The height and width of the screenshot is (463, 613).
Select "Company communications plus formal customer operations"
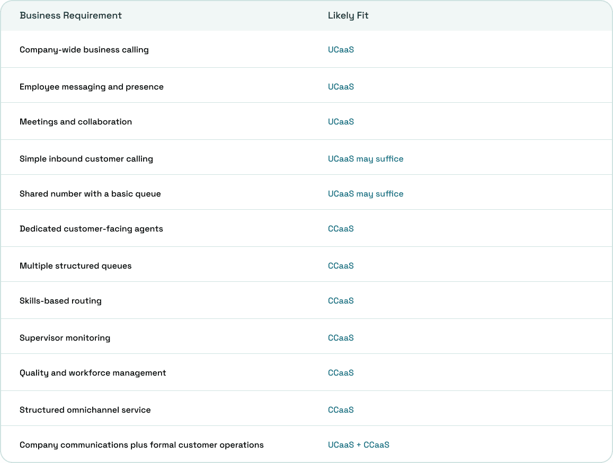[141, 445]
